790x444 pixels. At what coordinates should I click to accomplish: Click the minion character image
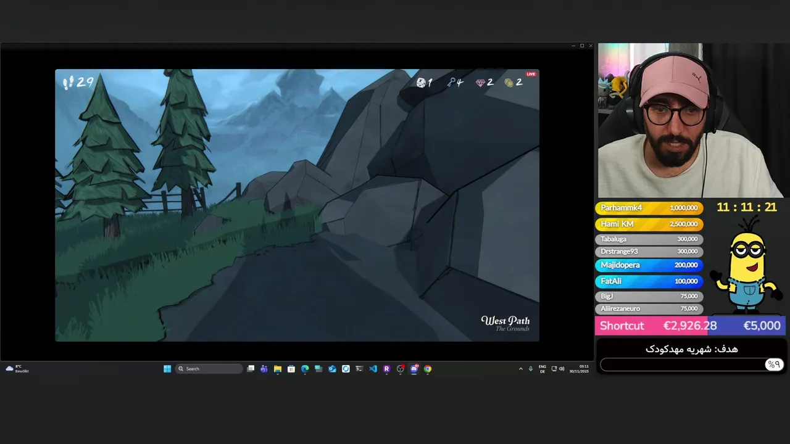pyautogui.click(x=747, y=265)
